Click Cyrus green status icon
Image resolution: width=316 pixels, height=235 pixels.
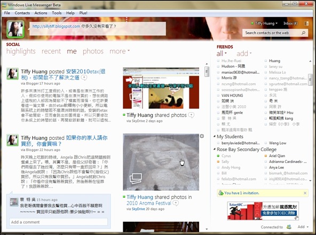218,156
